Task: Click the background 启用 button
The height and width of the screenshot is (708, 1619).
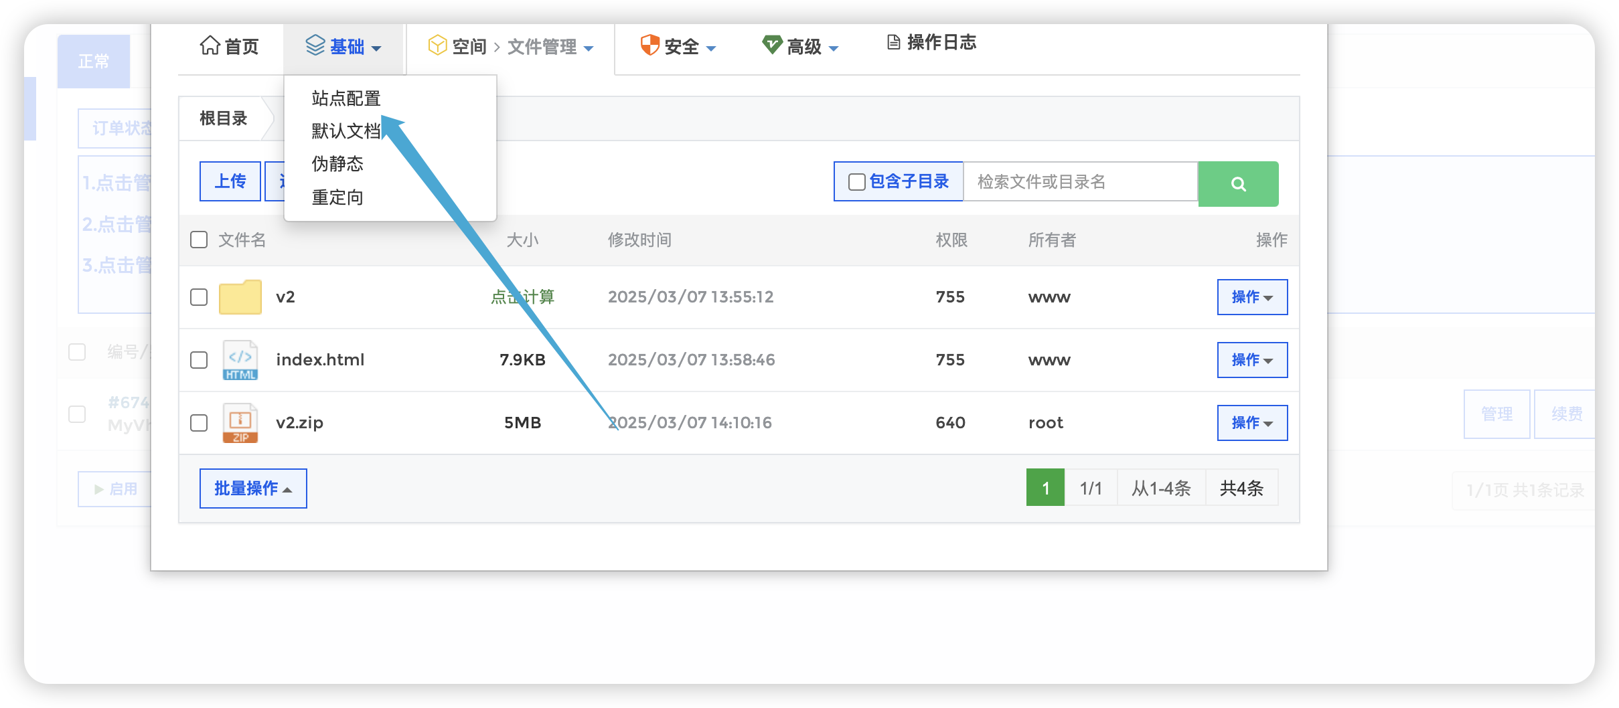Action: coord(116,489)
